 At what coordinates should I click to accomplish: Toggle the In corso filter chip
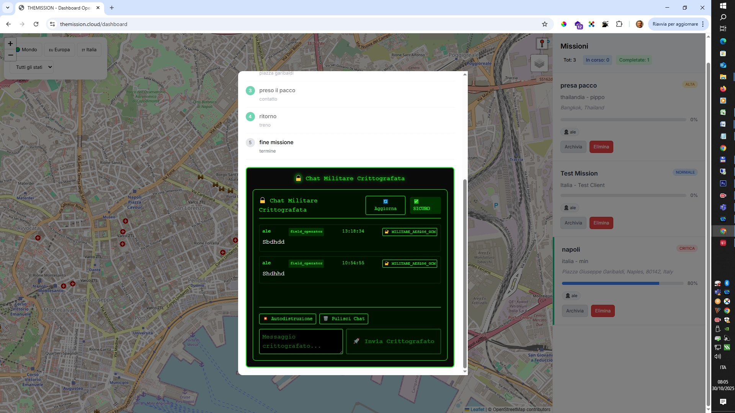[x=597, y=60]
